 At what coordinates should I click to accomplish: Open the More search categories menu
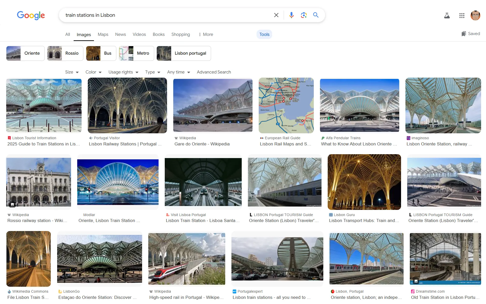click(205, 34)
